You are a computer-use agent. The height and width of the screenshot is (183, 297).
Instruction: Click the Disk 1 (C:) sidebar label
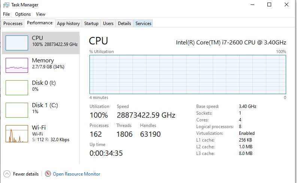pyautogui.click(x=45, y=105)
